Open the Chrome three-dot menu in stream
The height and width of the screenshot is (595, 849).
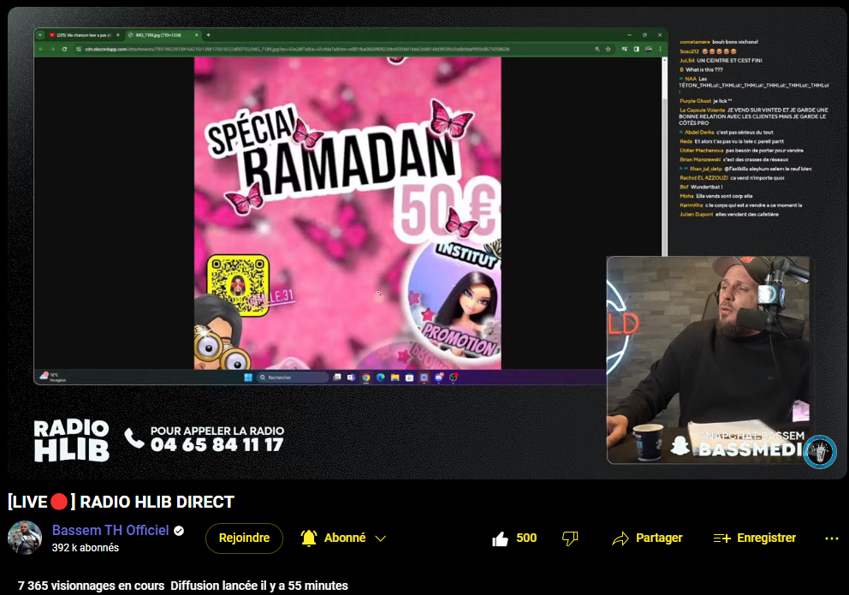tap(660, 50)
